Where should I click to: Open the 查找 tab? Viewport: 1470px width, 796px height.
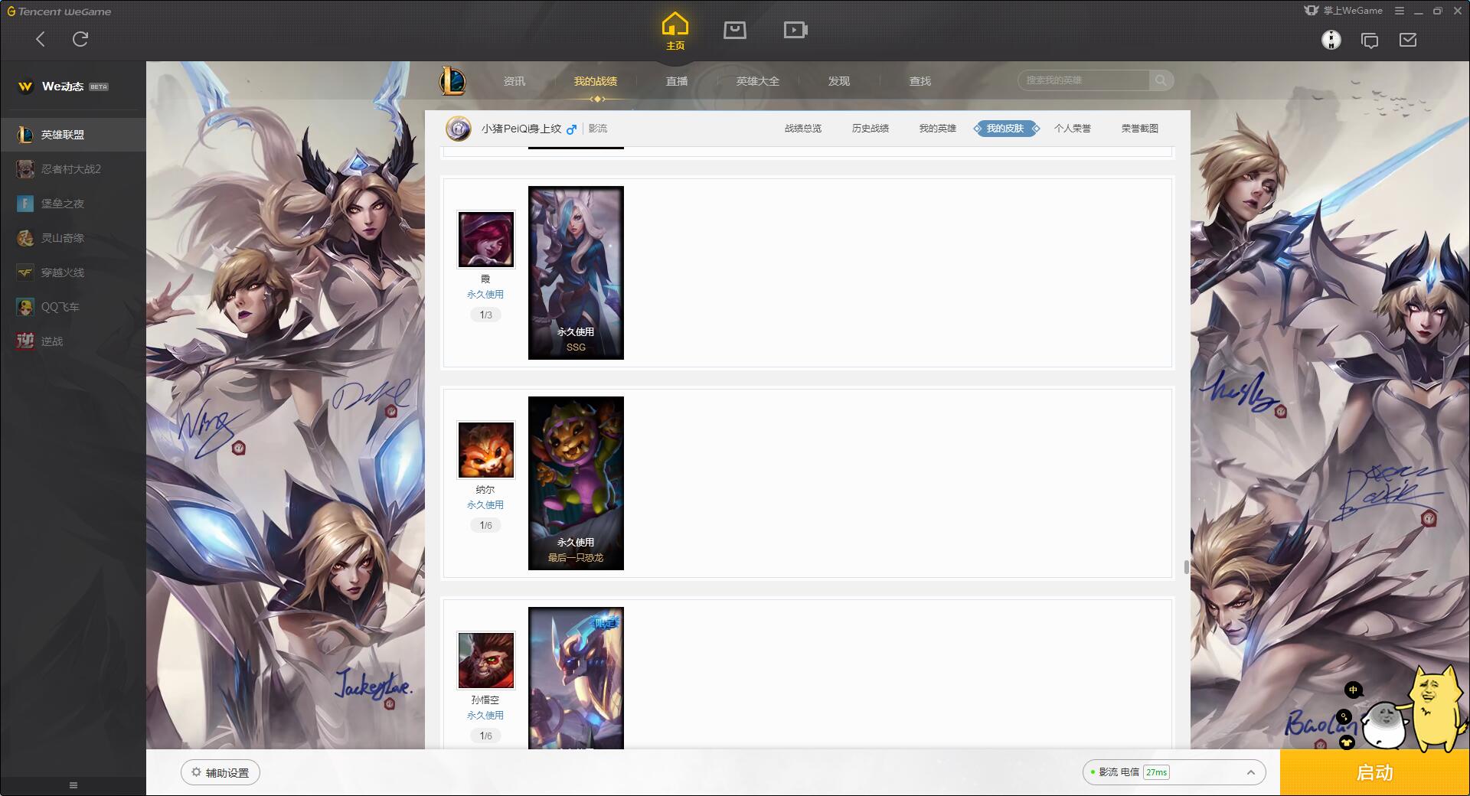click(x=920, y=81)
